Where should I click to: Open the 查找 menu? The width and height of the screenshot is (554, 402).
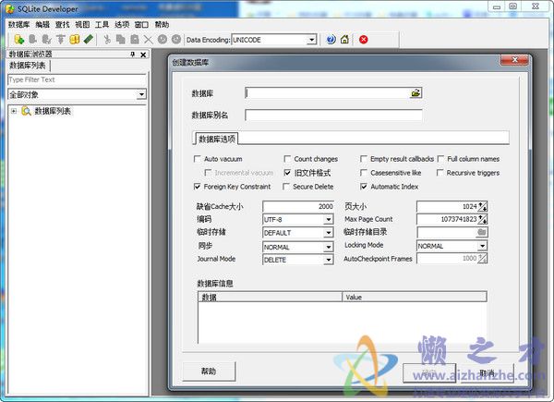(63, 24)
